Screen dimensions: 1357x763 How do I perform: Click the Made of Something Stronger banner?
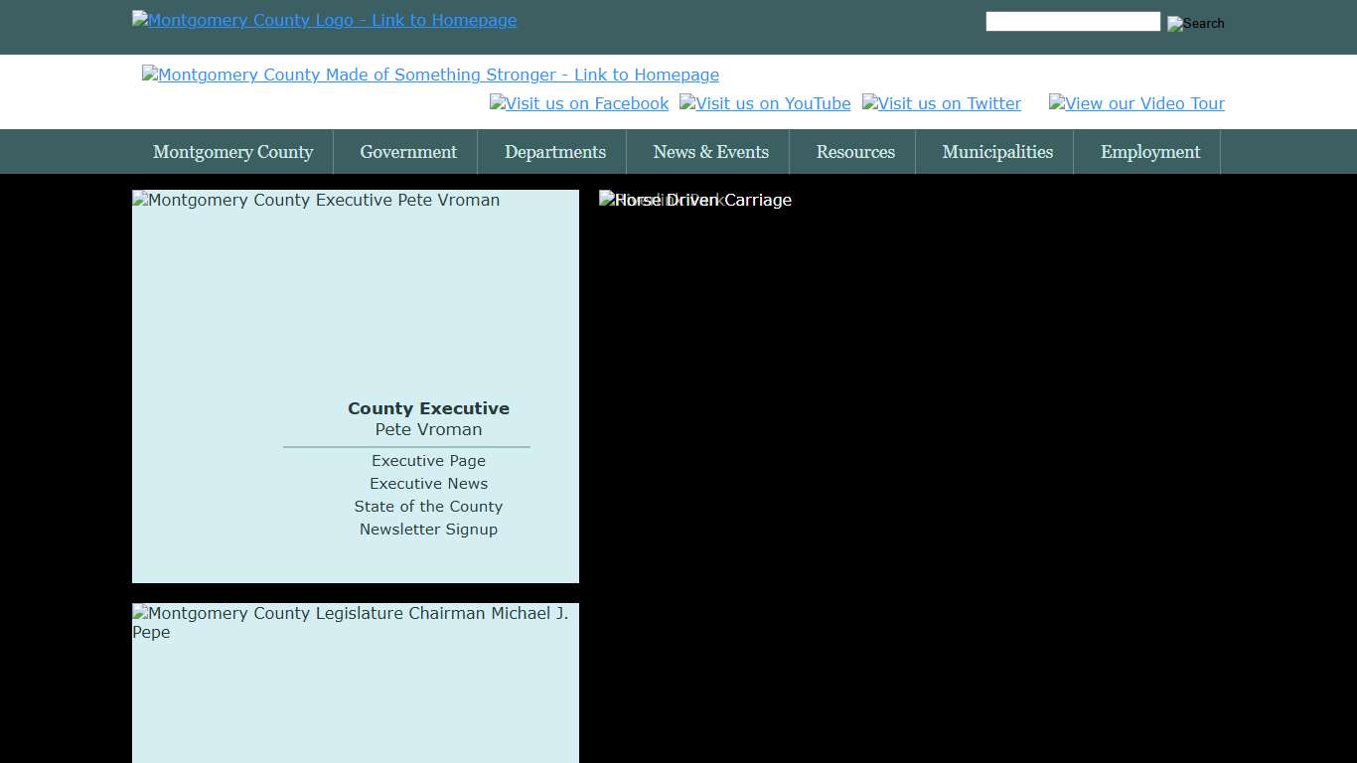tap(430, 75)
